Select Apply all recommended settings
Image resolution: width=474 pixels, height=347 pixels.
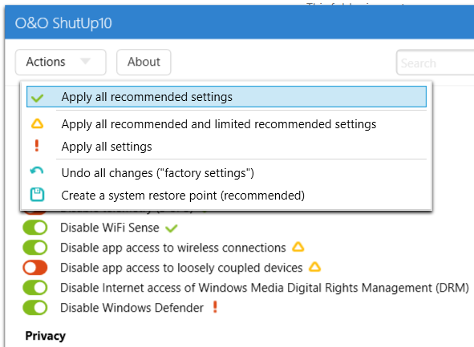[x=226, y=97]
